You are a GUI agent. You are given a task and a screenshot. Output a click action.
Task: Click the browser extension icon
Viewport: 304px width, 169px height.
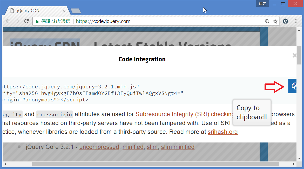click(285, 21)
